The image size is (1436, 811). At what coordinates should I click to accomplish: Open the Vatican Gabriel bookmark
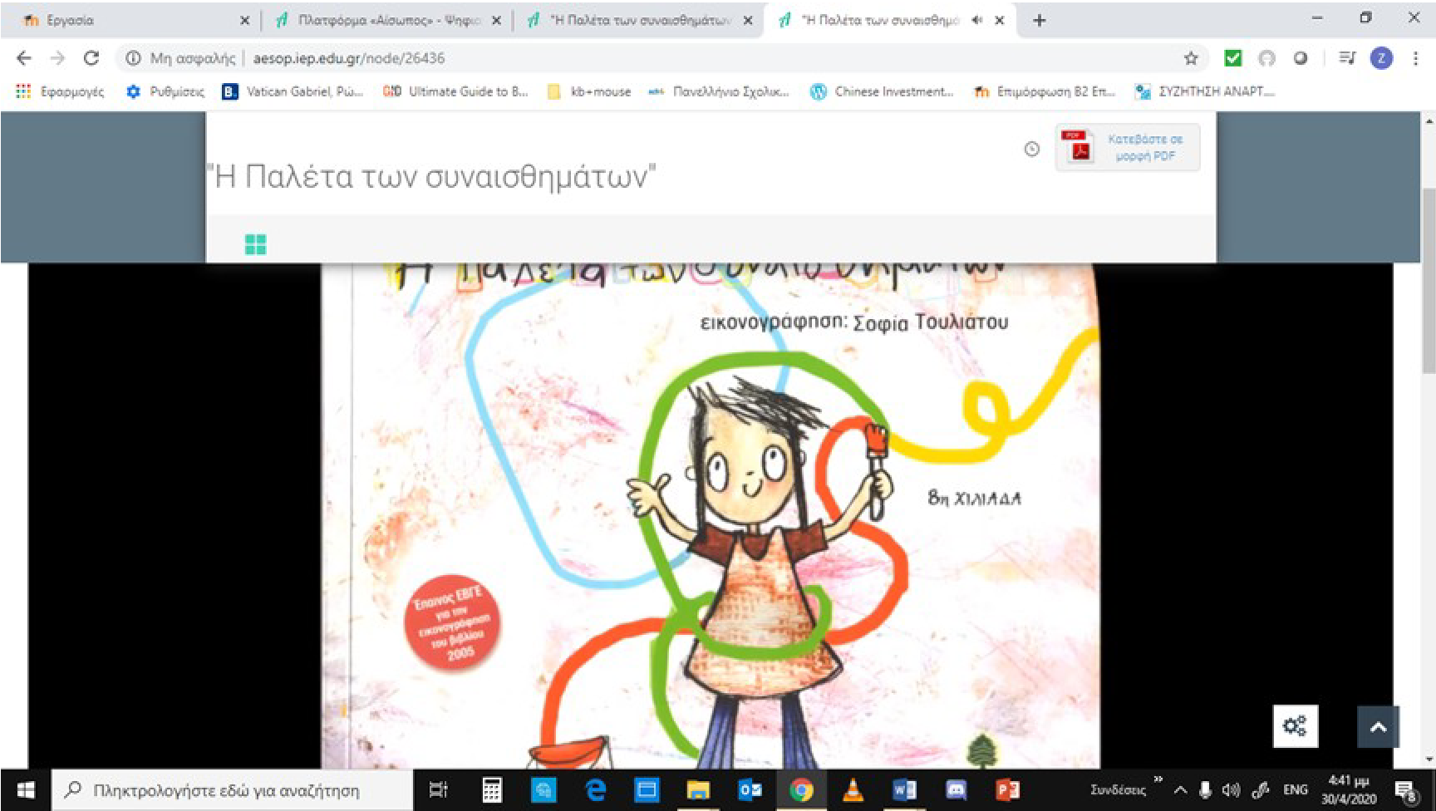(293, 91)
